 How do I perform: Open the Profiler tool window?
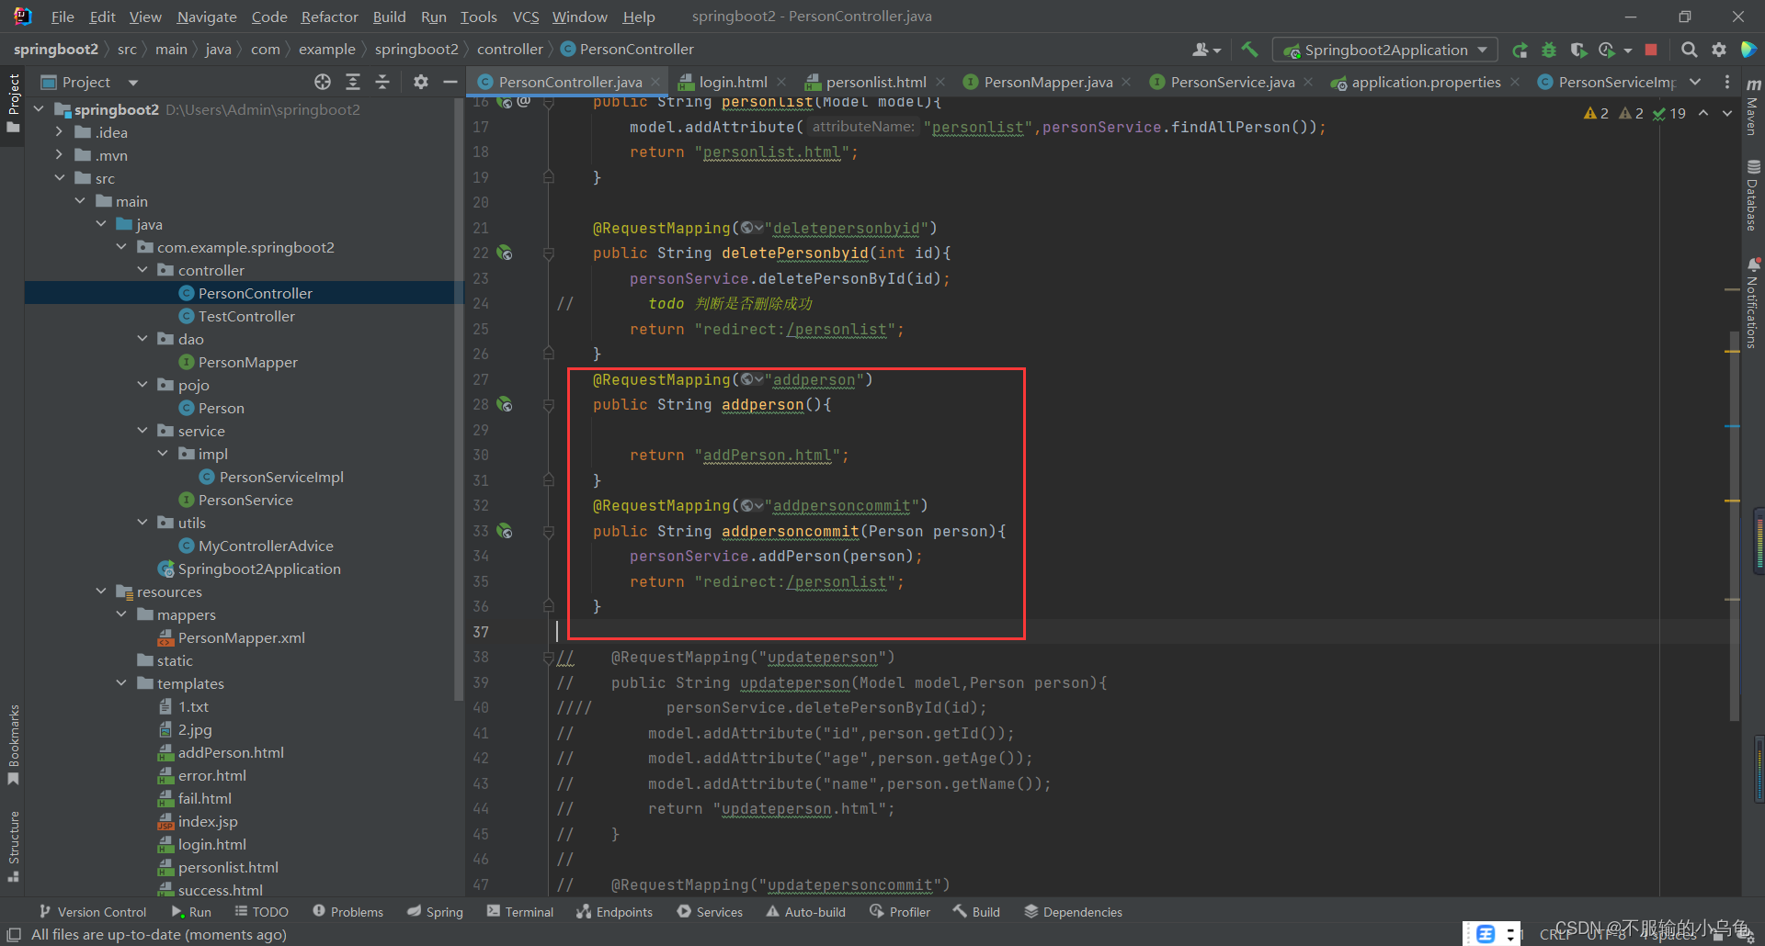(900, 912)
